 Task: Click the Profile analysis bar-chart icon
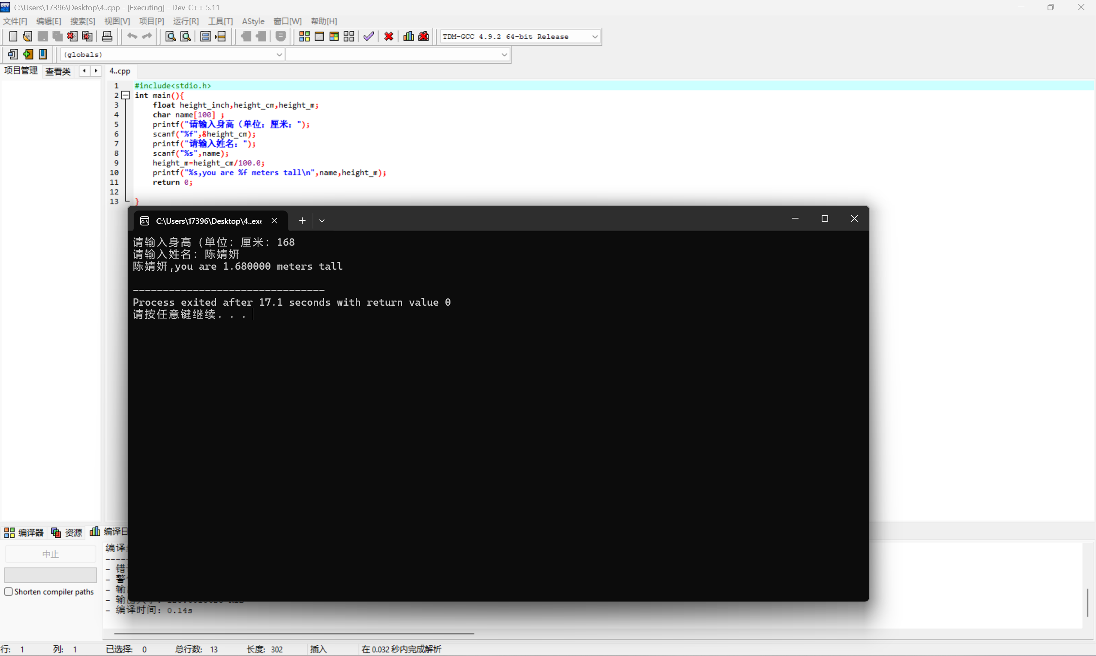click(x=408, y=36)
